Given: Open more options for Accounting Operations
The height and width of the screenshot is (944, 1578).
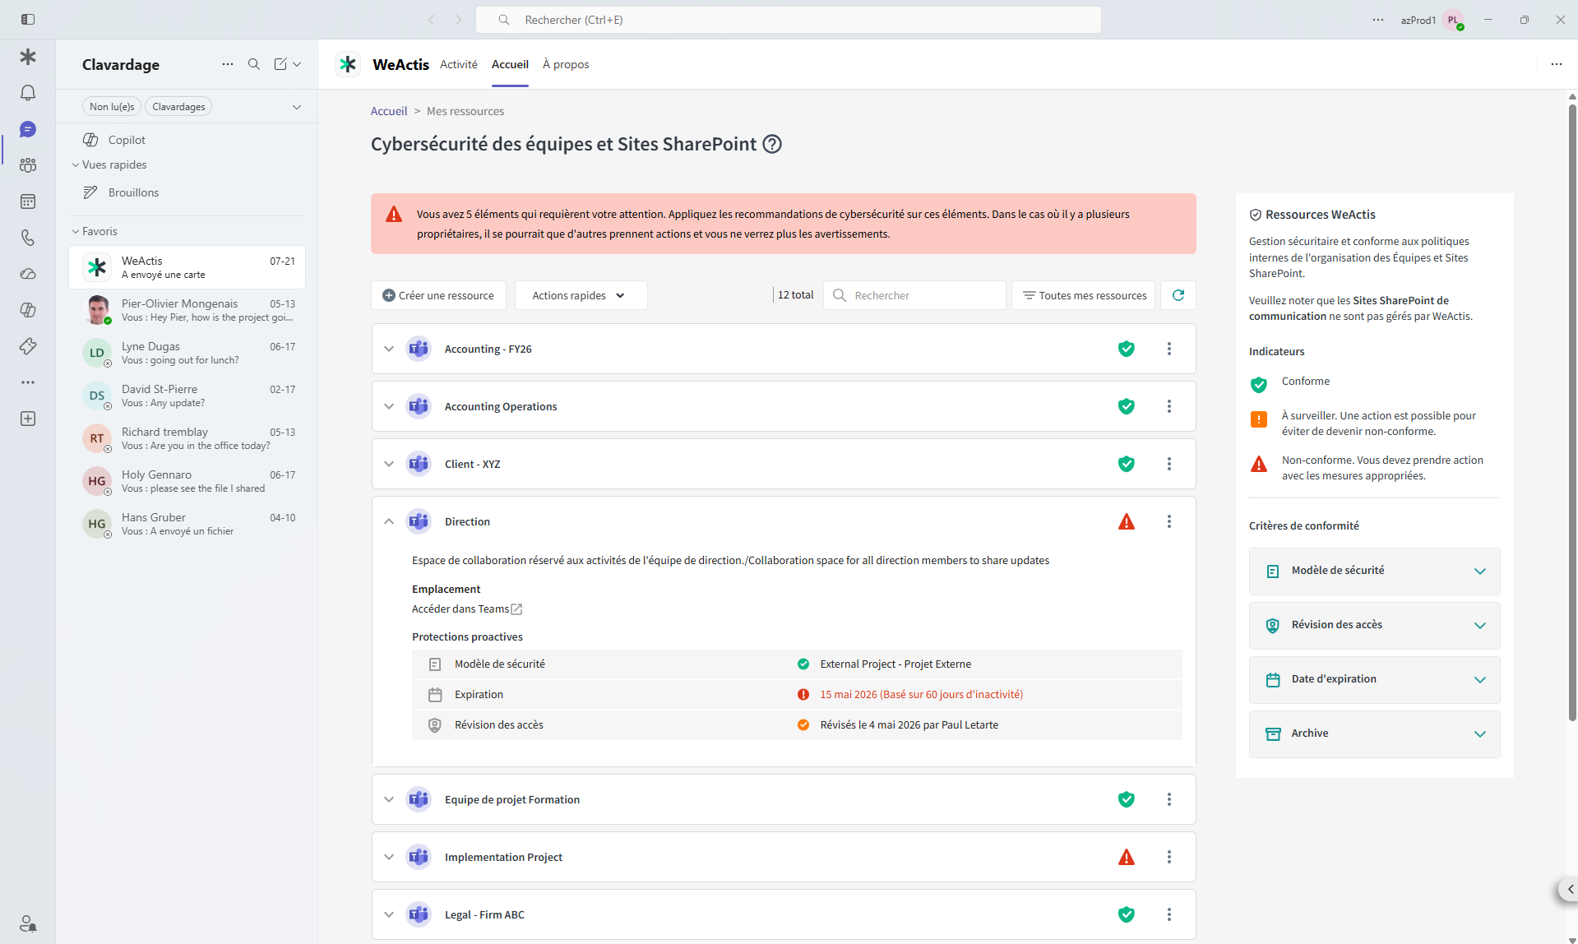Looking at the screenshot, I should click(x=1169, y=406).
